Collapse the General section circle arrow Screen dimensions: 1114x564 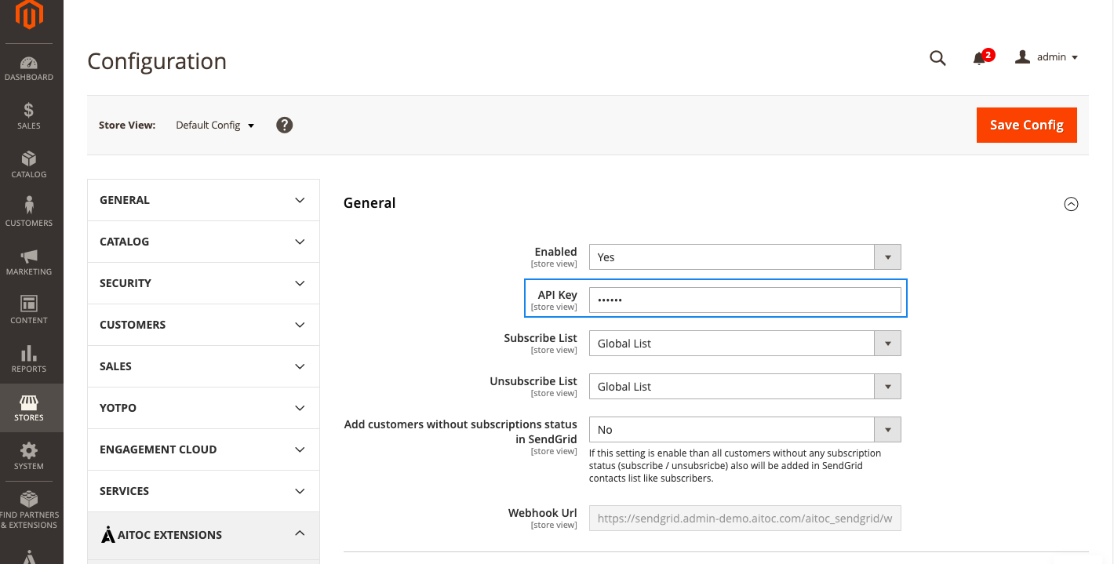click(x=1071, y=204)
